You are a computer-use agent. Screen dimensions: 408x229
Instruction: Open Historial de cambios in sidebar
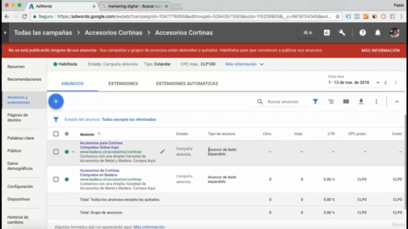[x=18, y=219]
